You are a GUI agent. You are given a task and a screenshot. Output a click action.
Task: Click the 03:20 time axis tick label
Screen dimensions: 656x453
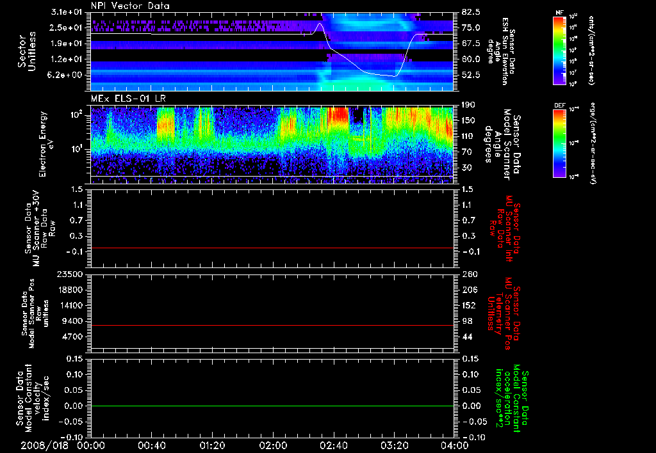click(395, 445)
